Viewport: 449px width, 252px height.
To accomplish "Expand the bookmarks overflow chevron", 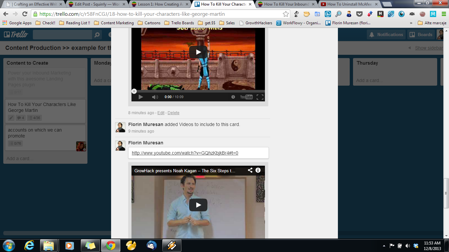I will pyautogui.click(x=411, y=23).
